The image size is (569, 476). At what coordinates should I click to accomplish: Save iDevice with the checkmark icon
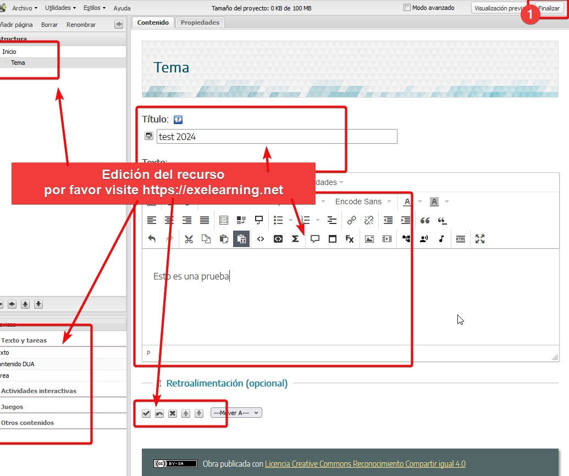[146, 413]
